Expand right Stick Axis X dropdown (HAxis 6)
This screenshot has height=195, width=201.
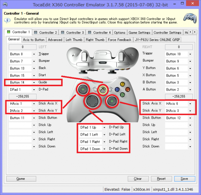click(190, 104)
